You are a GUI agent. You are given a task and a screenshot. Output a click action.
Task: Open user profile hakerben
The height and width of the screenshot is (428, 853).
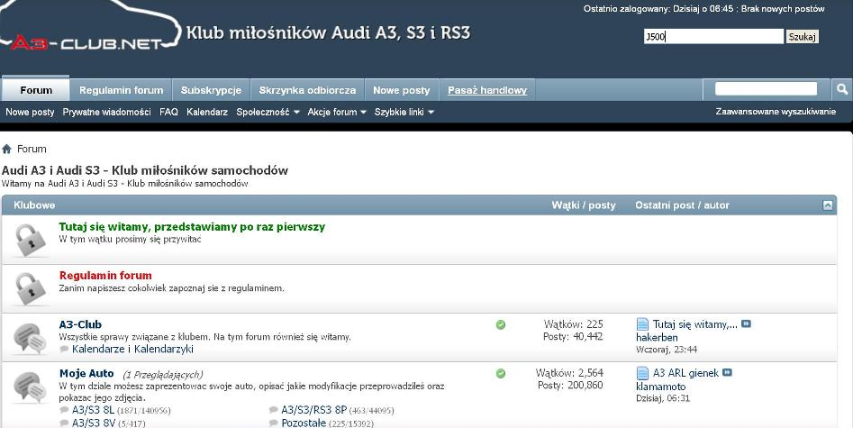pos(657,337)
